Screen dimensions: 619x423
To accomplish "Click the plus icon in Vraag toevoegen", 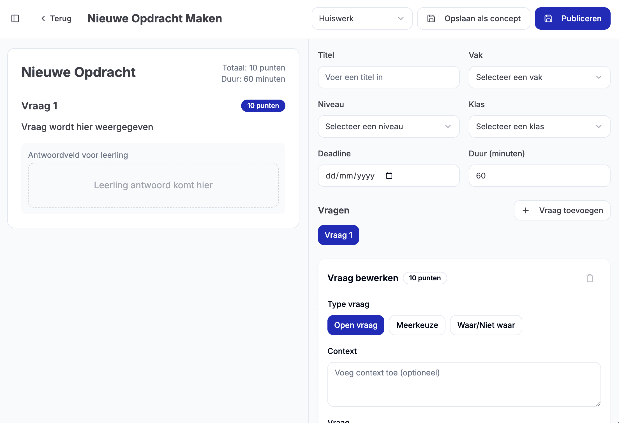I will [526, 210].
